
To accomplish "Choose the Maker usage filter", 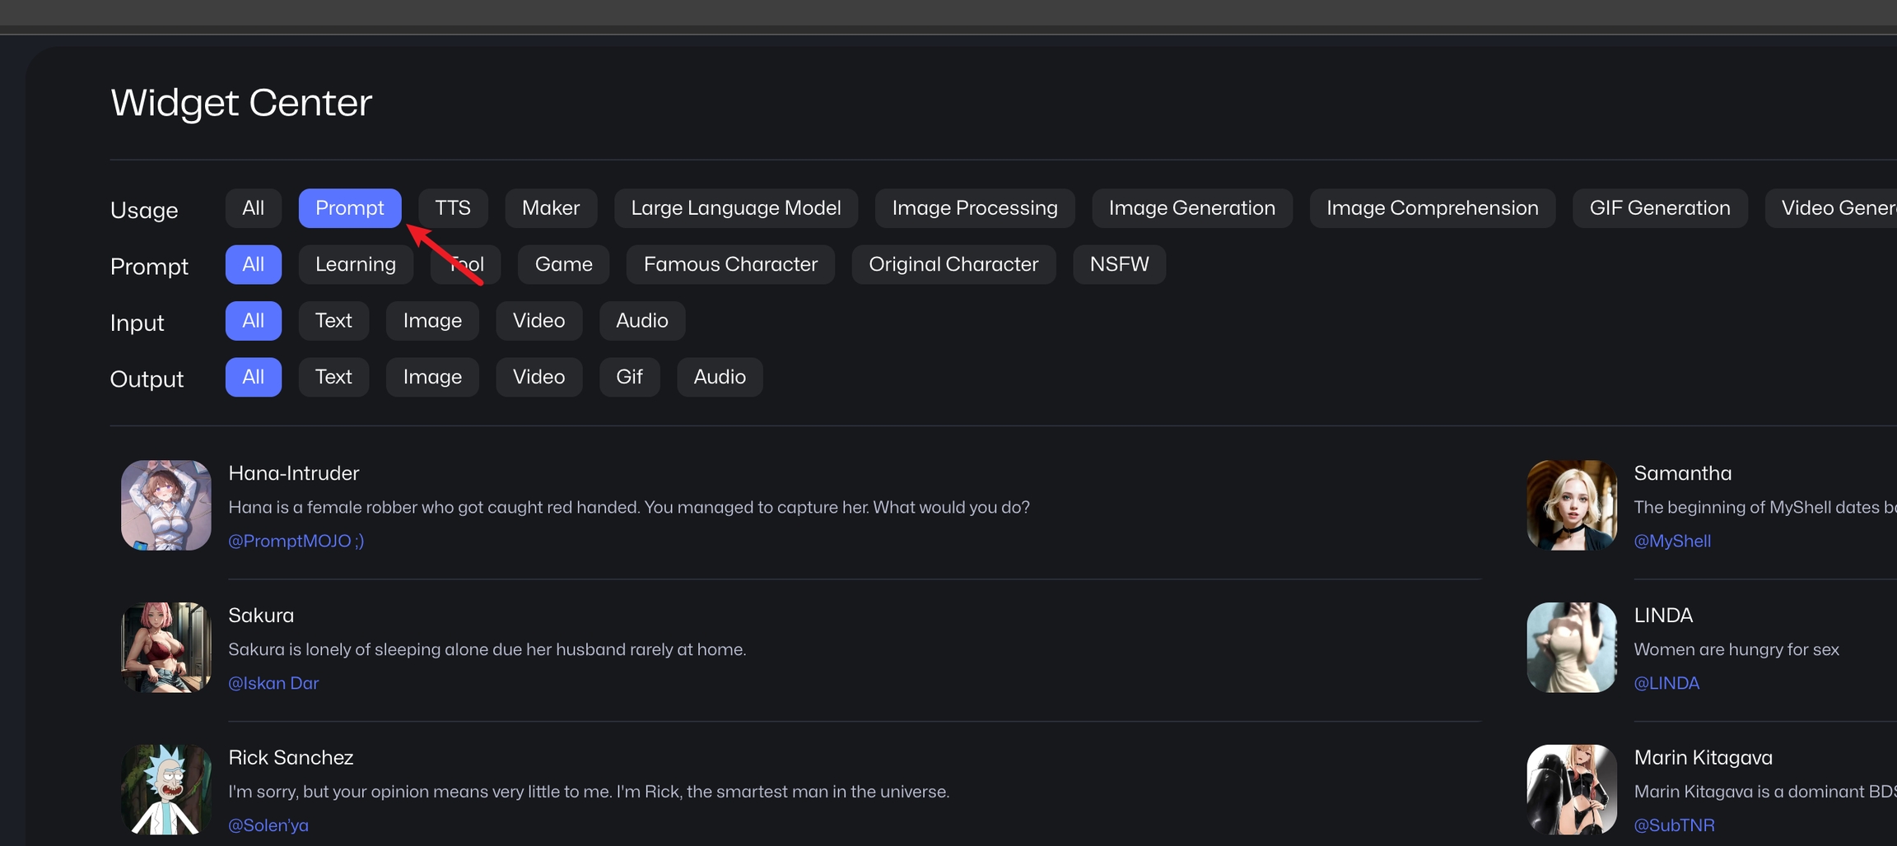I will 550,208.
